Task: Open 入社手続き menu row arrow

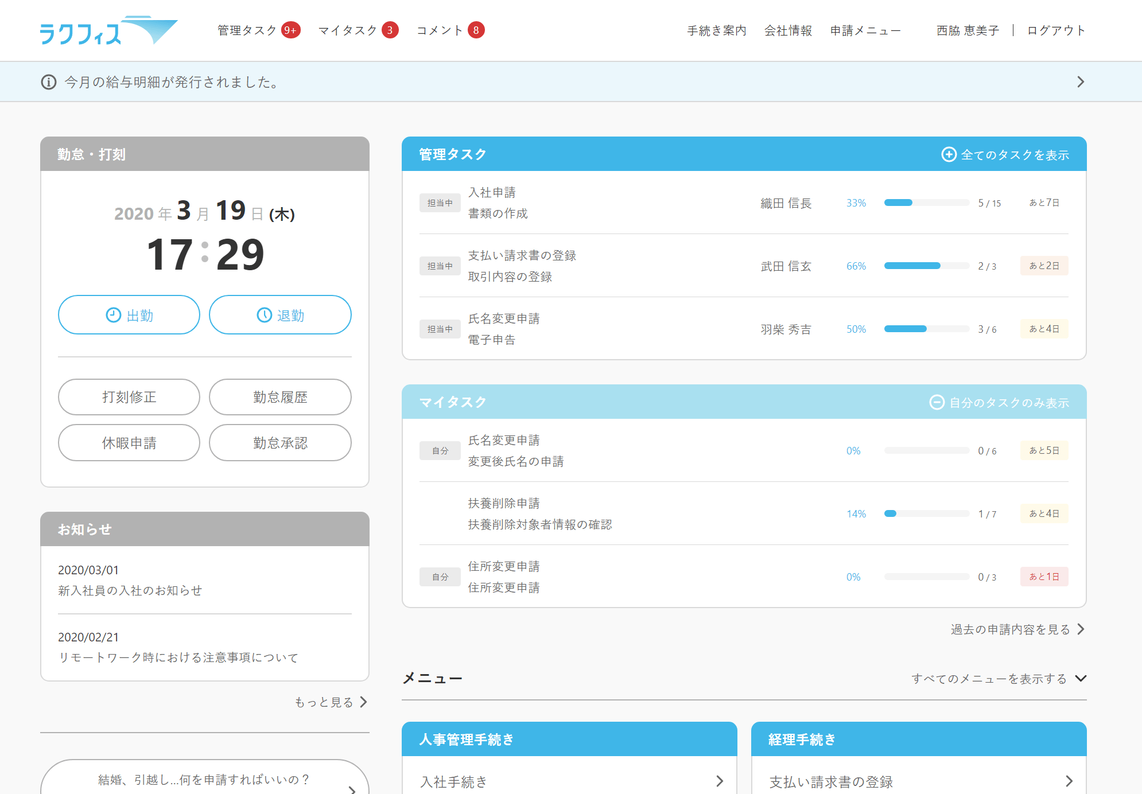Action: (720, 781)
